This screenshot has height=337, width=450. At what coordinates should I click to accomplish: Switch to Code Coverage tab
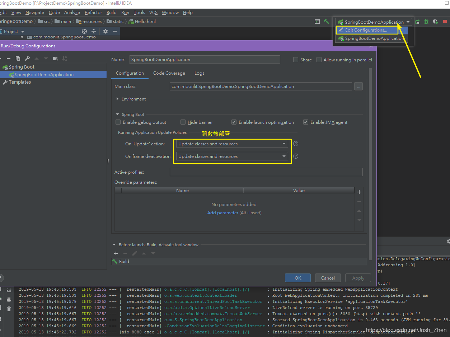[169, 73]
